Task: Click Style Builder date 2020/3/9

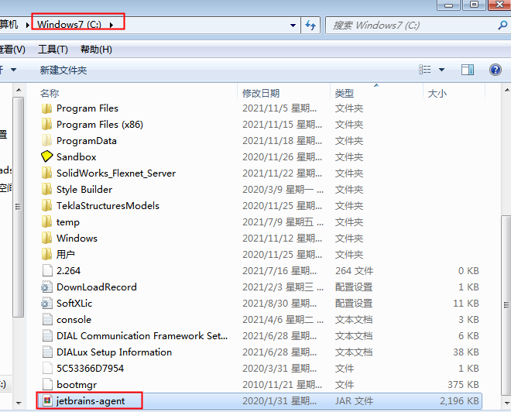Action: 283,190
